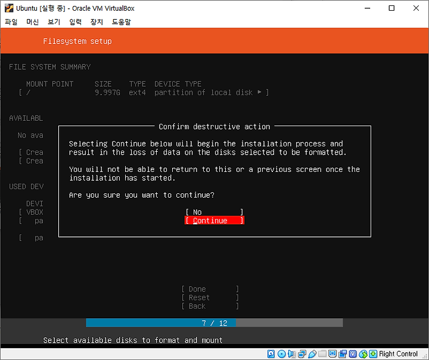Open the 도움말 menu
Screen dimensions: 429x360
point(121,22)
